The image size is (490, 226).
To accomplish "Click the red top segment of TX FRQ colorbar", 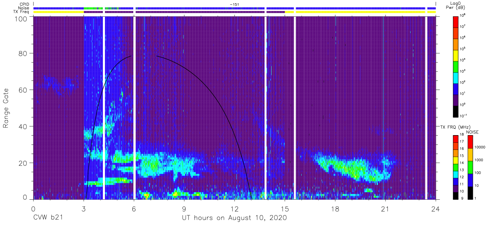I will tap(456, 139).
